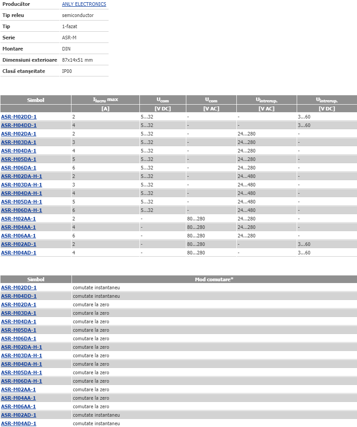Select the 'IP00' sealing class value

(x=67, y=71)
